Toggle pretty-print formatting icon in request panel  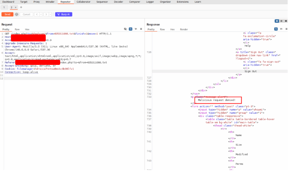131,29
